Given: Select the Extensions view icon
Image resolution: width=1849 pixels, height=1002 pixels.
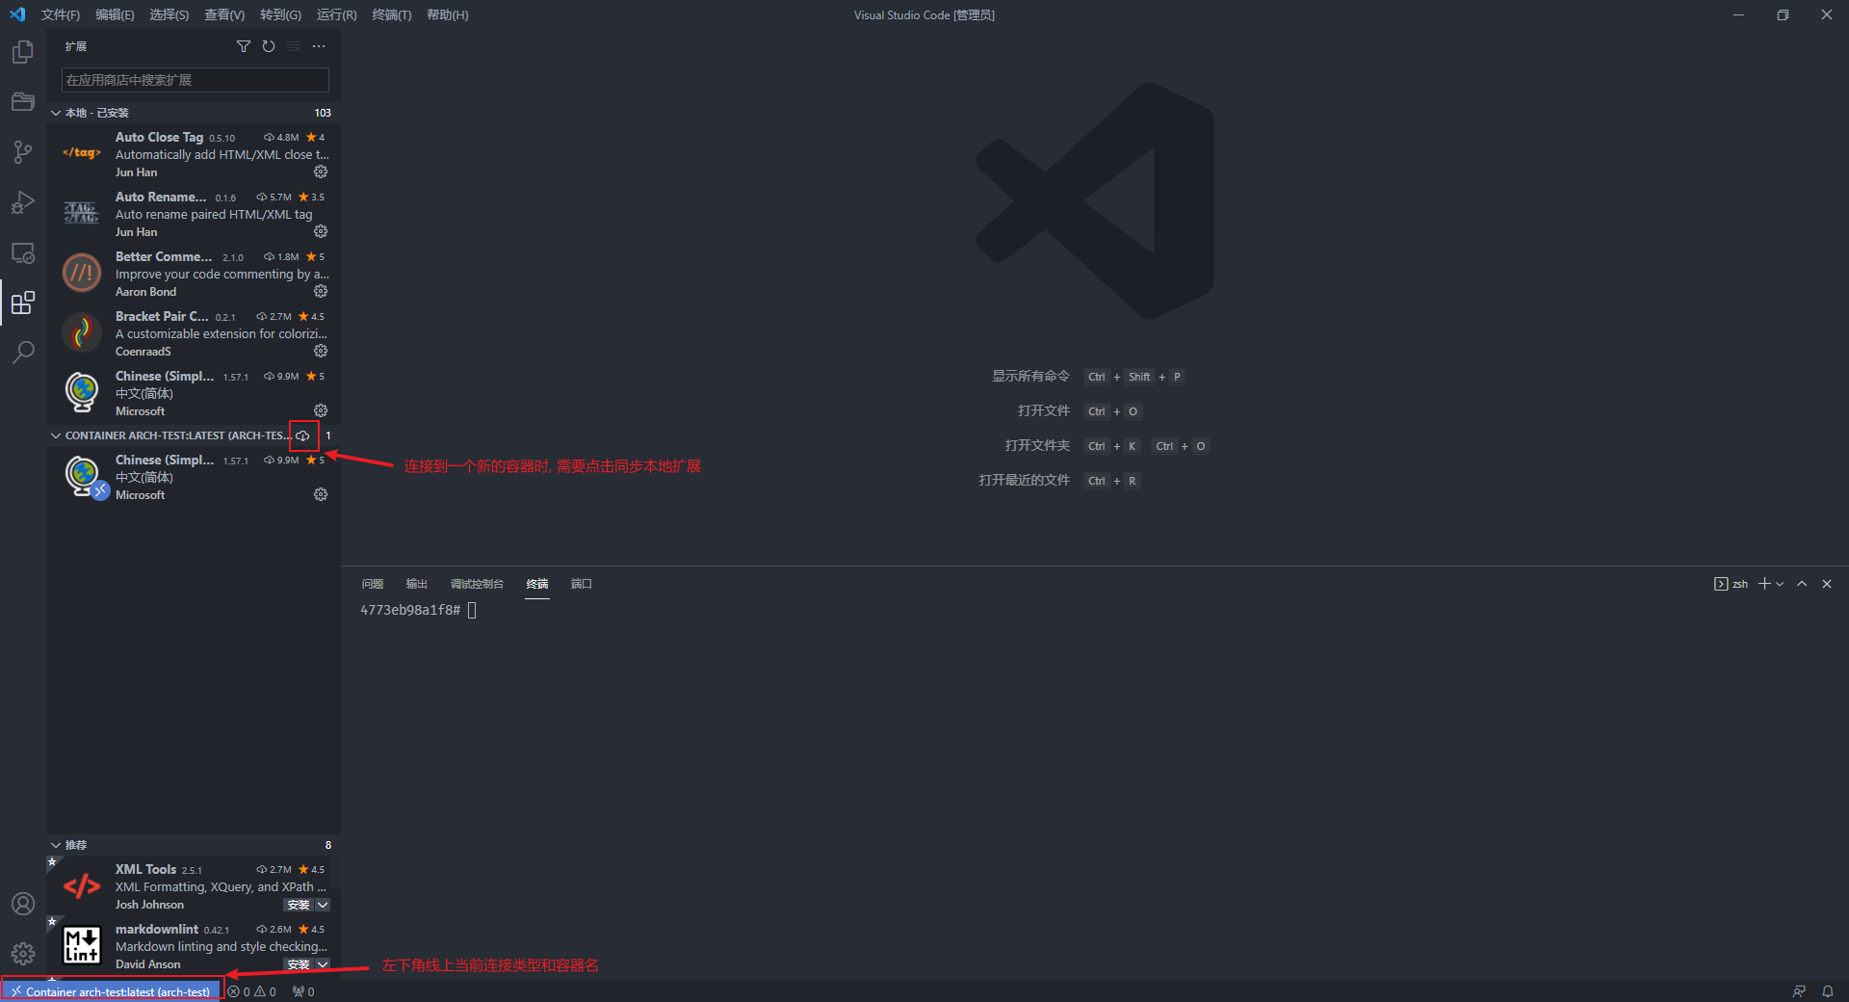Looking at the screenshot, I should click(23, 303).
